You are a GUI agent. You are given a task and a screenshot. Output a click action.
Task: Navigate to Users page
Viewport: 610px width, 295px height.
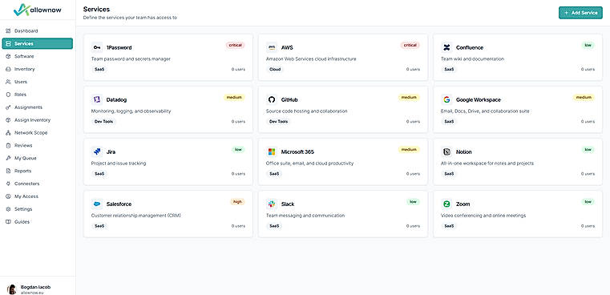(38, 82)
